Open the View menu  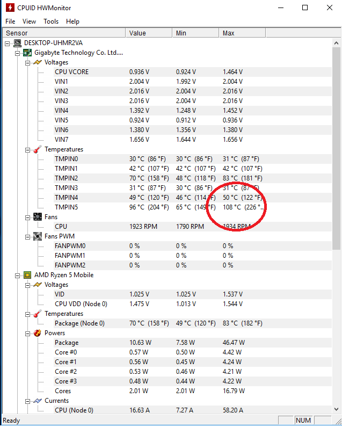(29, 21)
